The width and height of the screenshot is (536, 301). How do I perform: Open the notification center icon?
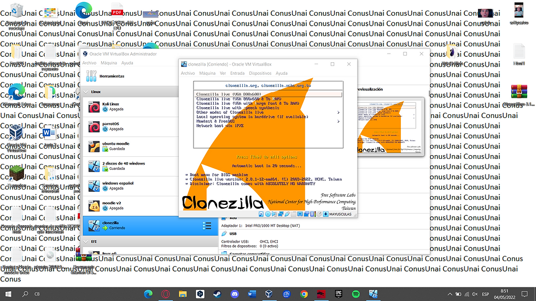(x=525, y=294)
